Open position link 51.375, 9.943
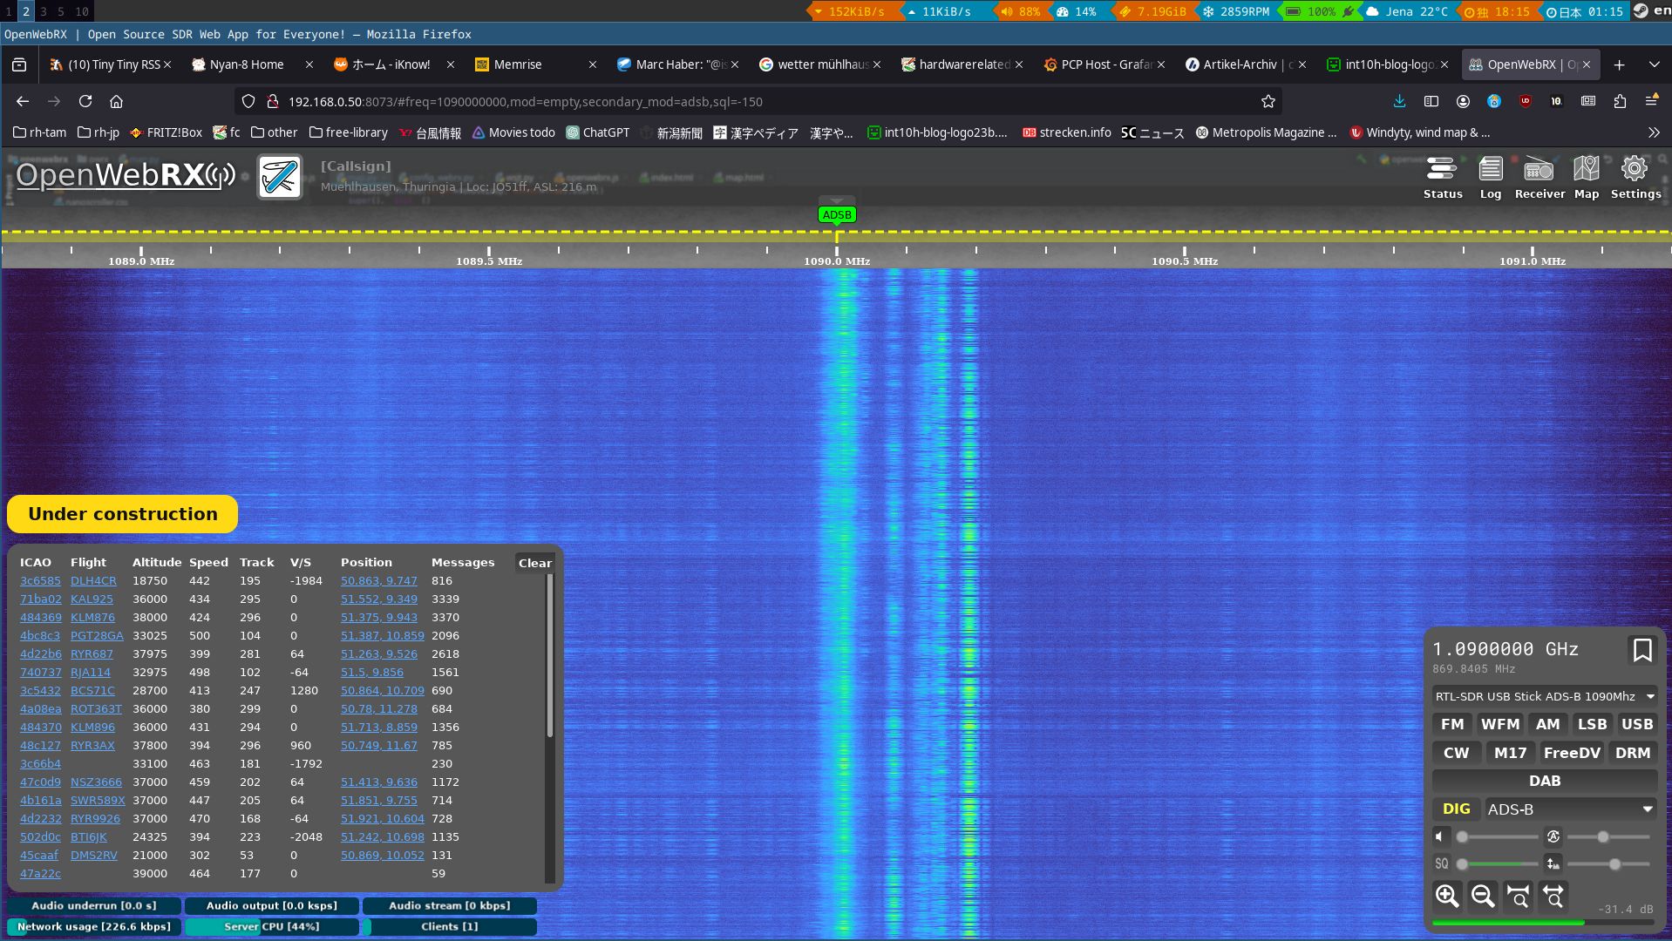The height and width of the screenshot is (941, 1672). [x=378, y=618]
